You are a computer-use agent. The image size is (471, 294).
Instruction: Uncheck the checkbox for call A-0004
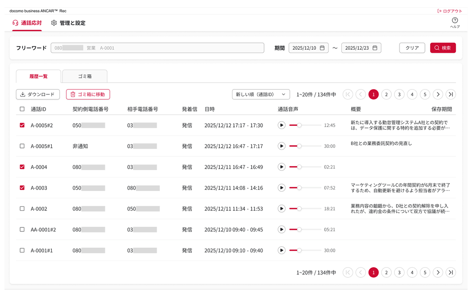pyautogui.click(x=22, y=167)
